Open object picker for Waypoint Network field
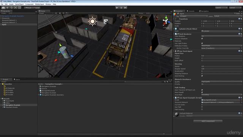The height and width of the screenshot is (137, 243). pos(241,102)
